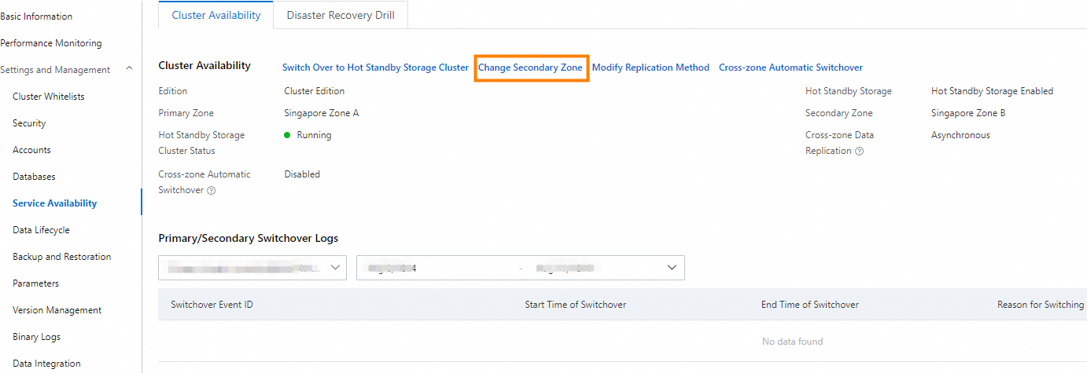1087x373 pixels.
Task: Collapse the Settings and Management section
Action: (x=129, y=70)
